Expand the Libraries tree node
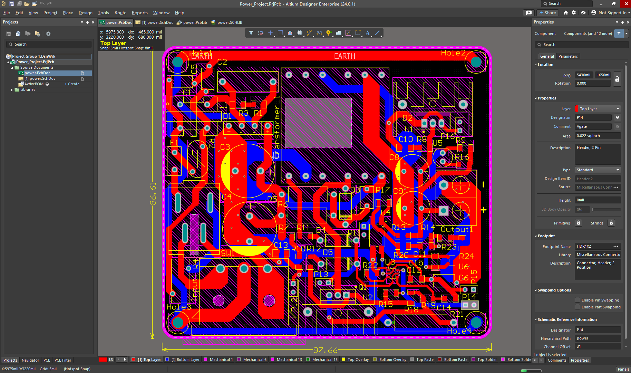Viewport: 631px width, 373px height. pyautogui.click(x=12, y=90)
